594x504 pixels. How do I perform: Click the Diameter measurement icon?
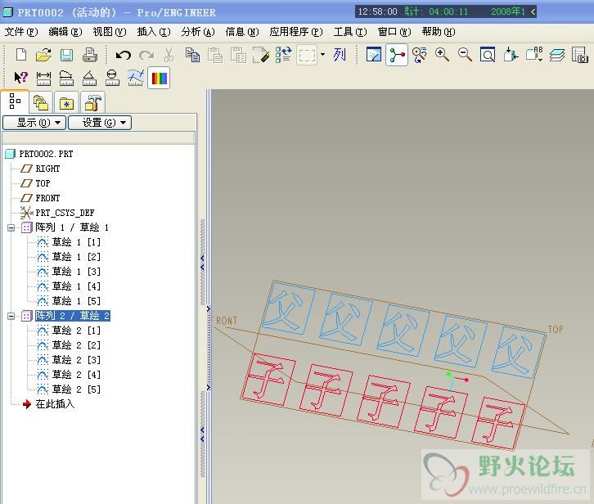point(112,78)
